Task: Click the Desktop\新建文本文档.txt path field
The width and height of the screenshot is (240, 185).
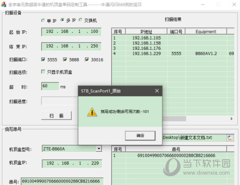Action: pos(194,138)
